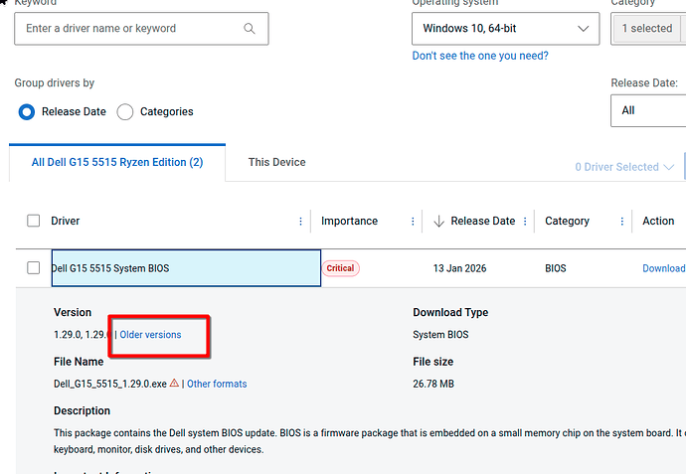
Task: Open the Older versions link
Action: click(150, 335)
